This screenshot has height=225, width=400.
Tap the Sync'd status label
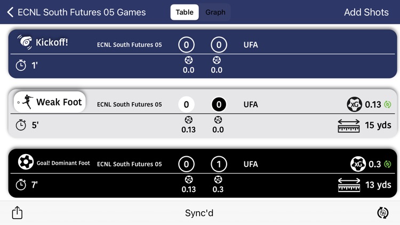(199, 213)
